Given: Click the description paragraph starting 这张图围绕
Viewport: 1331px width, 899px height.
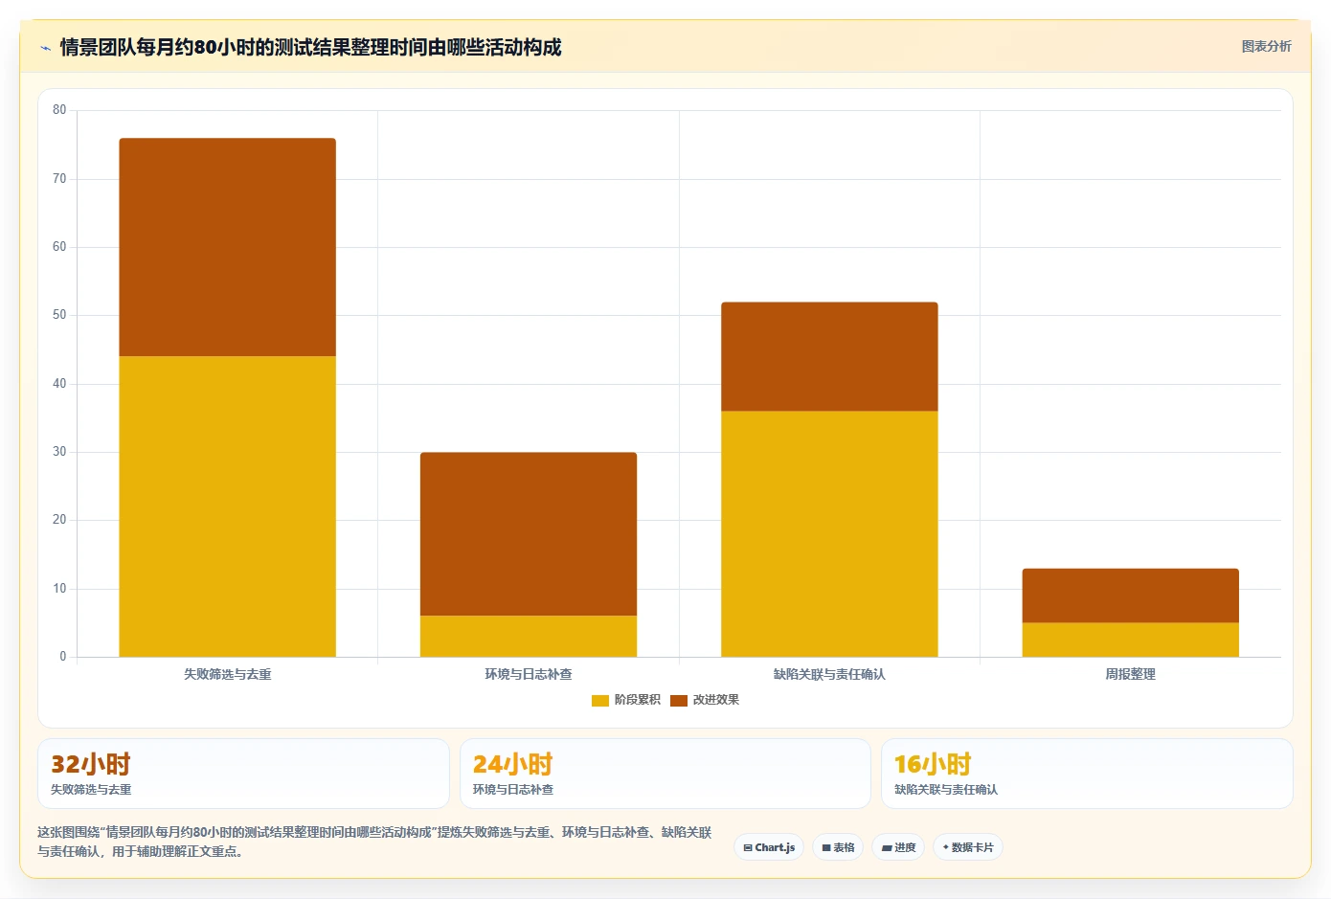Looking at the screenshot, I should point(374,842).
